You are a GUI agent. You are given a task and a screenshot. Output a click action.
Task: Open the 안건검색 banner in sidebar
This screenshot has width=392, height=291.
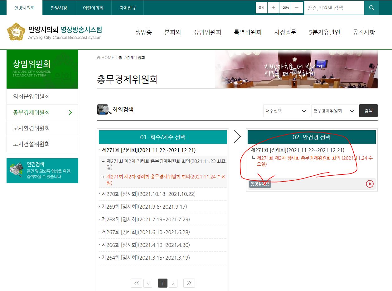(42, 170)
